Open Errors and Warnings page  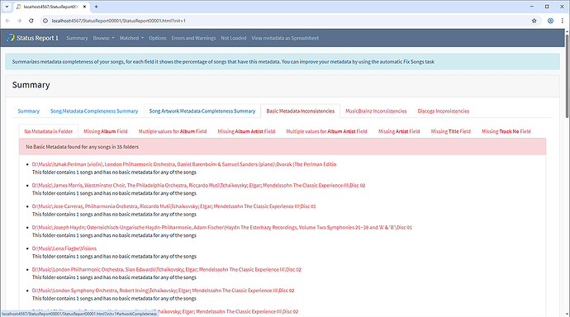coord(193,38)
